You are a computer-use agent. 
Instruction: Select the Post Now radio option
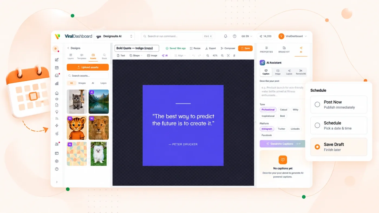coord(317,104)
